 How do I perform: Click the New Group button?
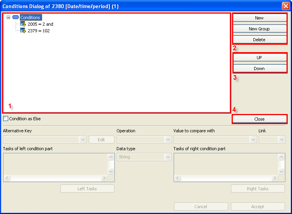pyautogui.click(x=259, y=29)
